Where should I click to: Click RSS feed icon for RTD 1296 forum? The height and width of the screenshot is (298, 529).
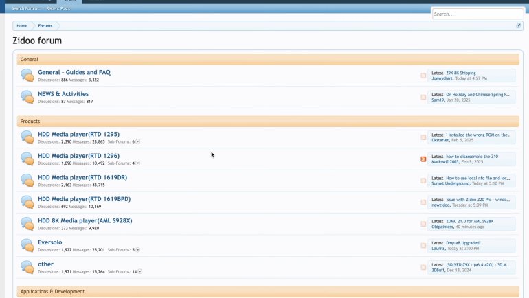[423, 159]
